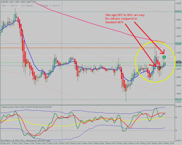Click the 23 May 2012 time axis label
The height and width of the screenshot is (145, 182).
(5, 144)
